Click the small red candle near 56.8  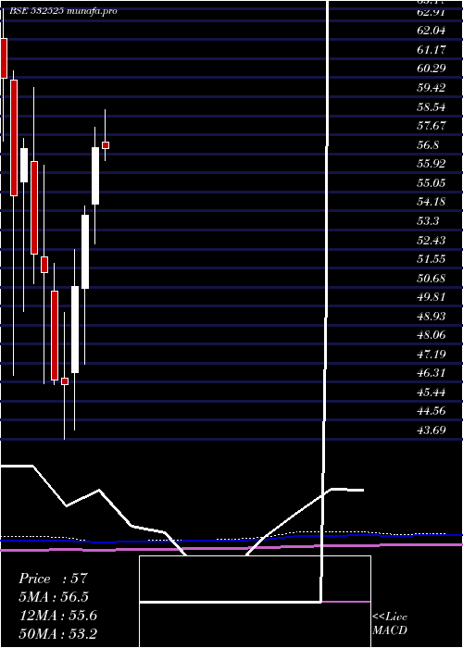[x=106, y=145]
